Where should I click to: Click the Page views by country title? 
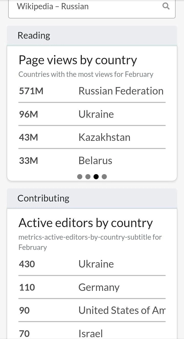[78, 60]
